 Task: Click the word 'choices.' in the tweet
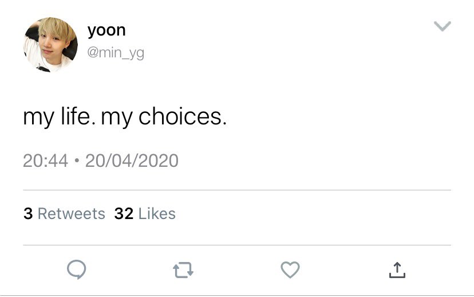pyautogui.click(x=183, y=116)
